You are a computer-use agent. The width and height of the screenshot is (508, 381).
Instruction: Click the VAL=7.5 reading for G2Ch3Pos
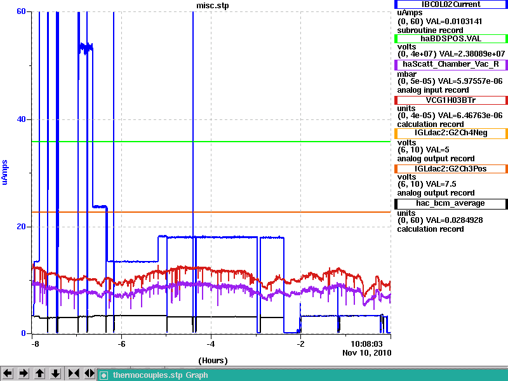pyautogui.click(x=441, y=184)
